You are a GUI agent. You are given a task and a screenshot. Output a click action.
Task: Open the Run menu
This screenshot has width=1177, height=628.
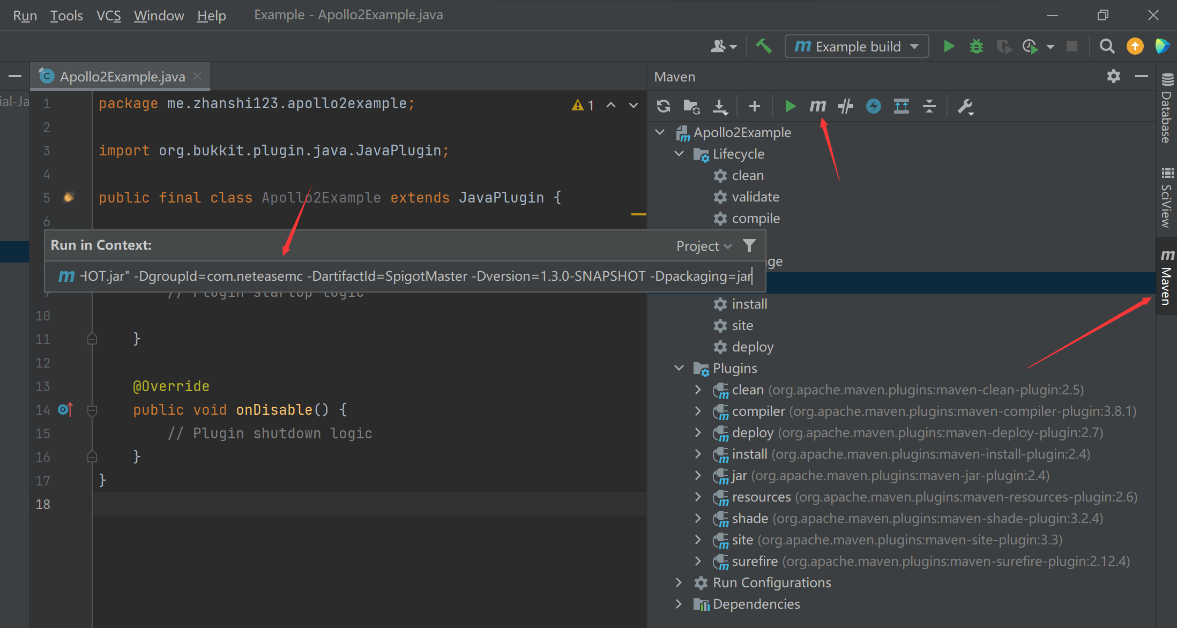(x=25, y=16)
